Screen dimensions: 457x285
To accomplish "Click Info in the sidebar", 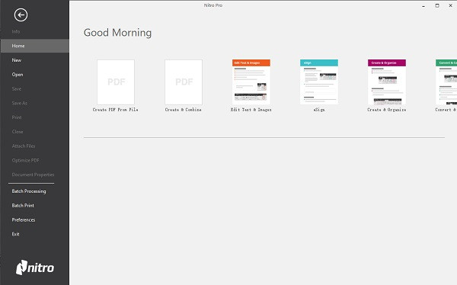I will tap(16, 31).
